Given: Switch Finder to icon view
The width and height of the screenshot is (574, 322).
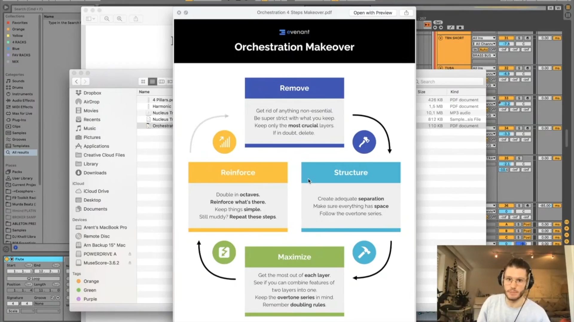Looking at the screenshot, I should pos(143,82).
